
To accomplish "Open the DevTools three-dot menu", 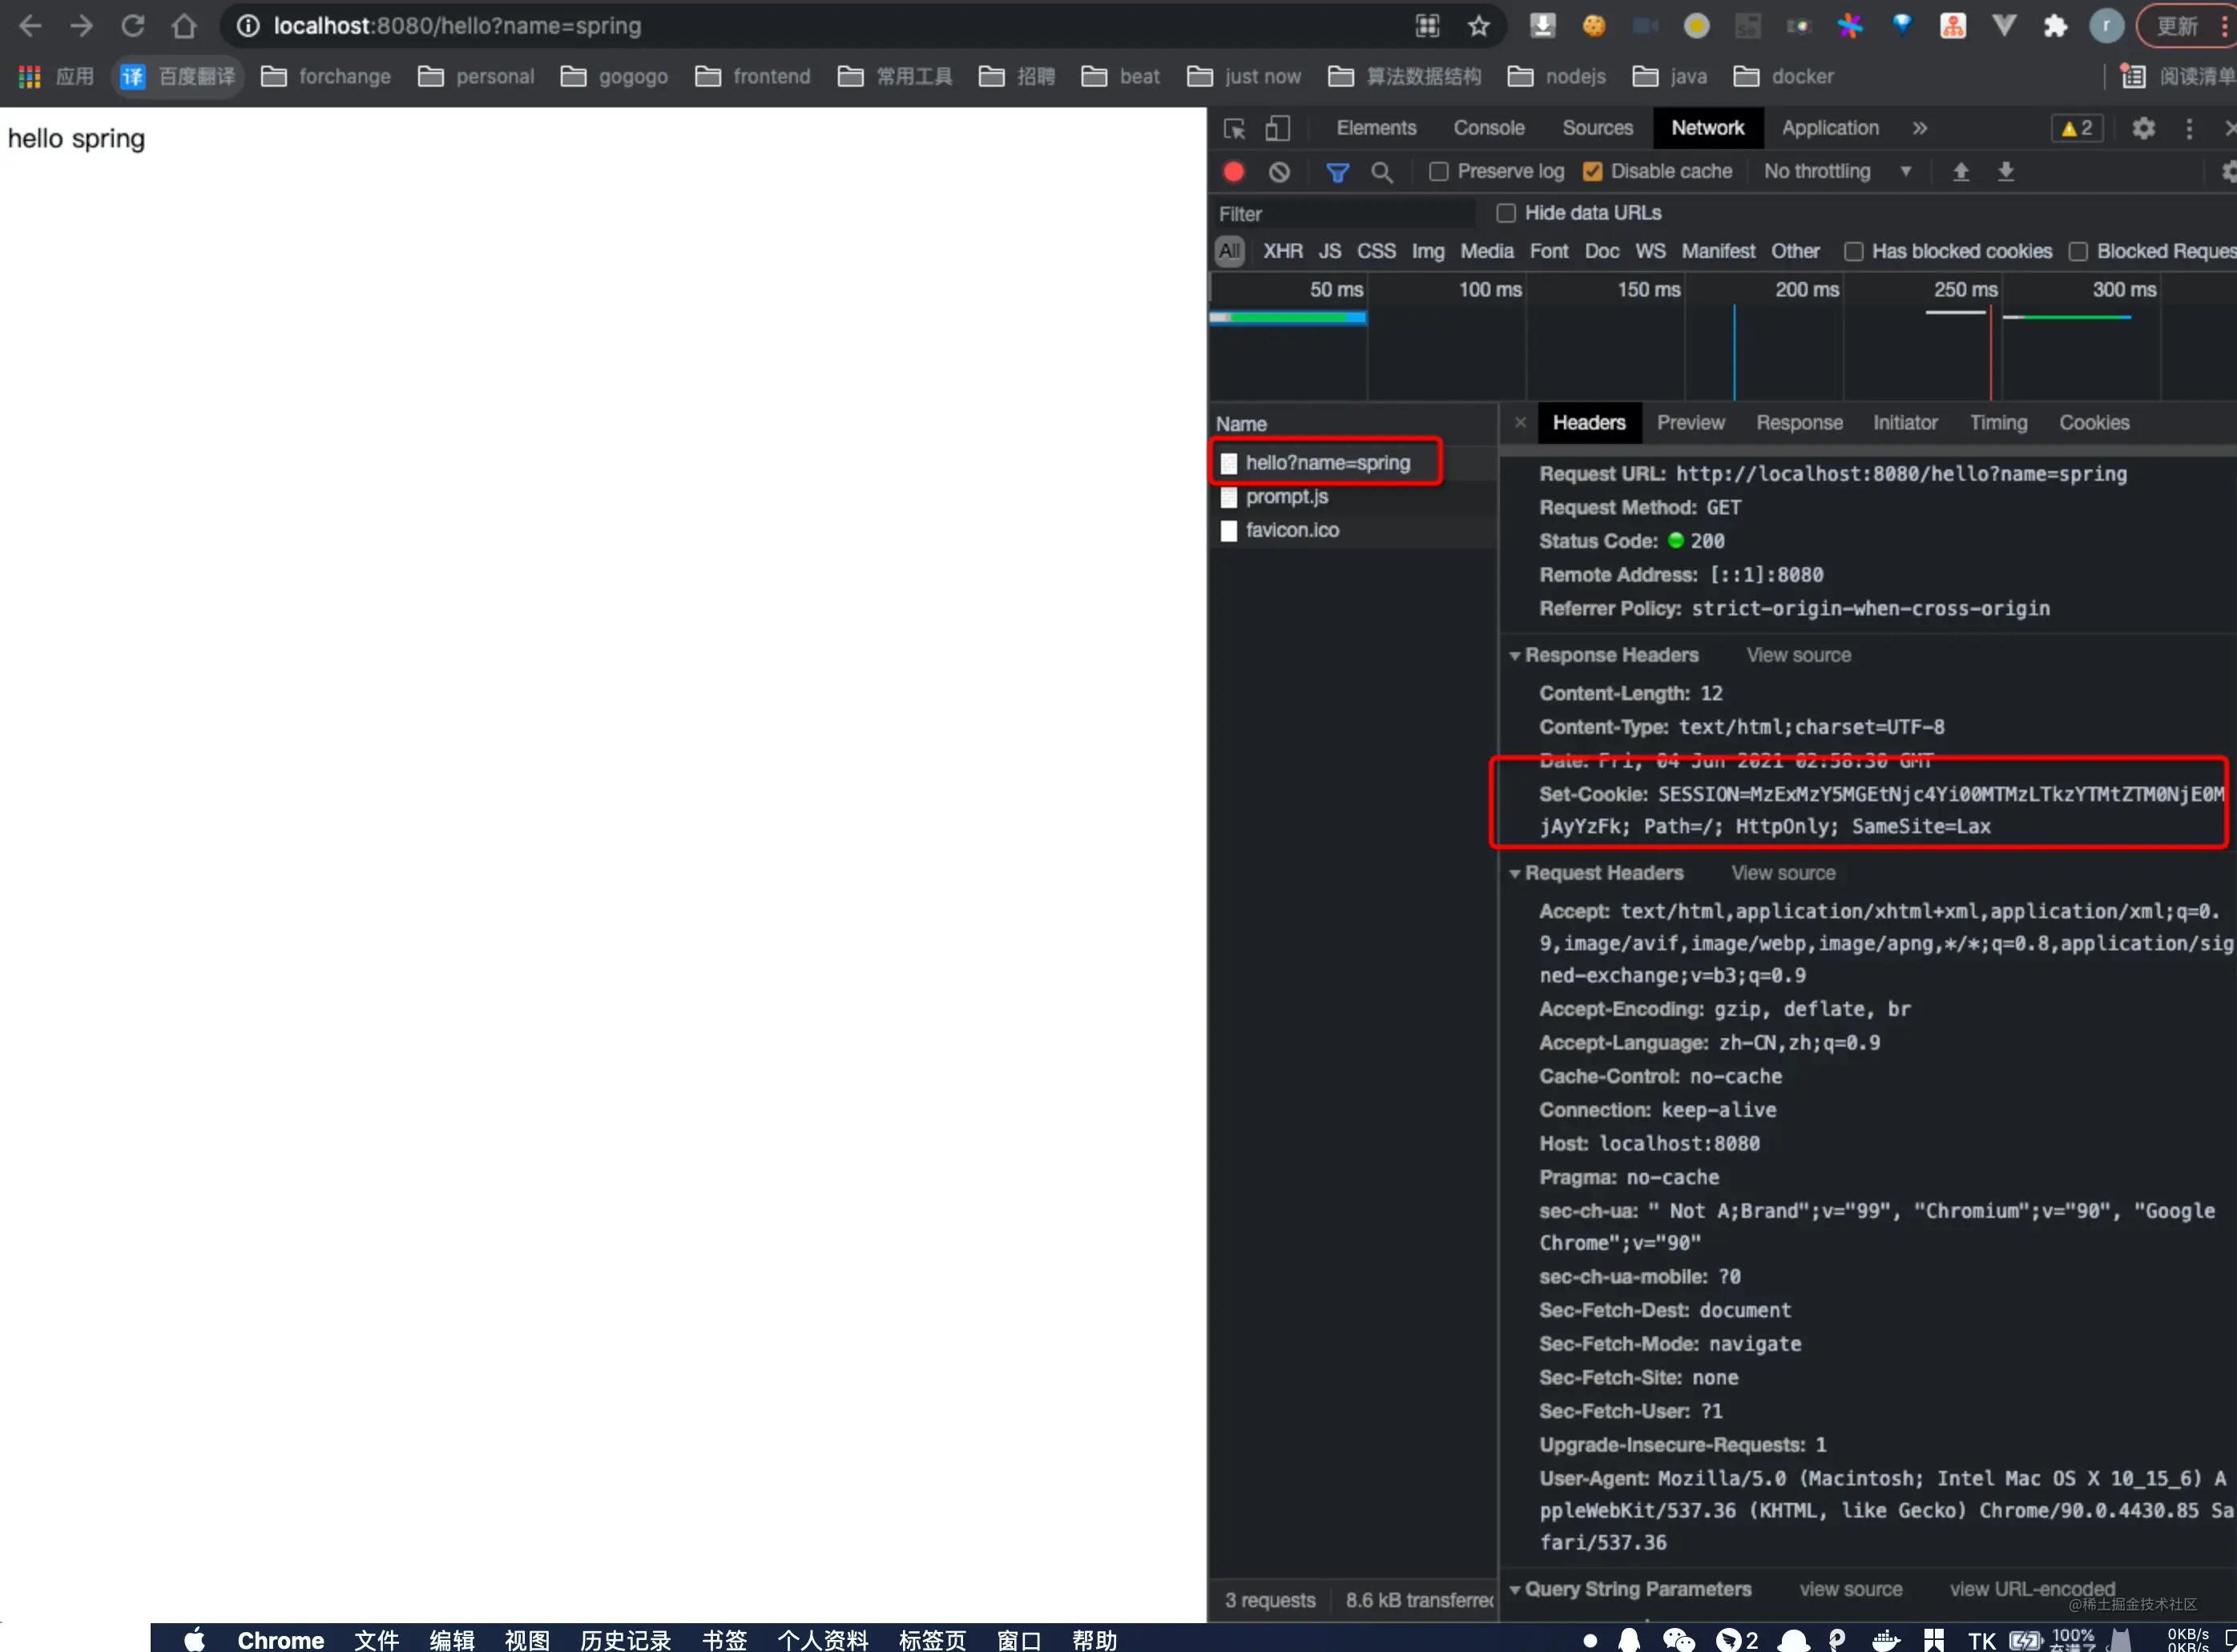I will [x=2189, y=128].
